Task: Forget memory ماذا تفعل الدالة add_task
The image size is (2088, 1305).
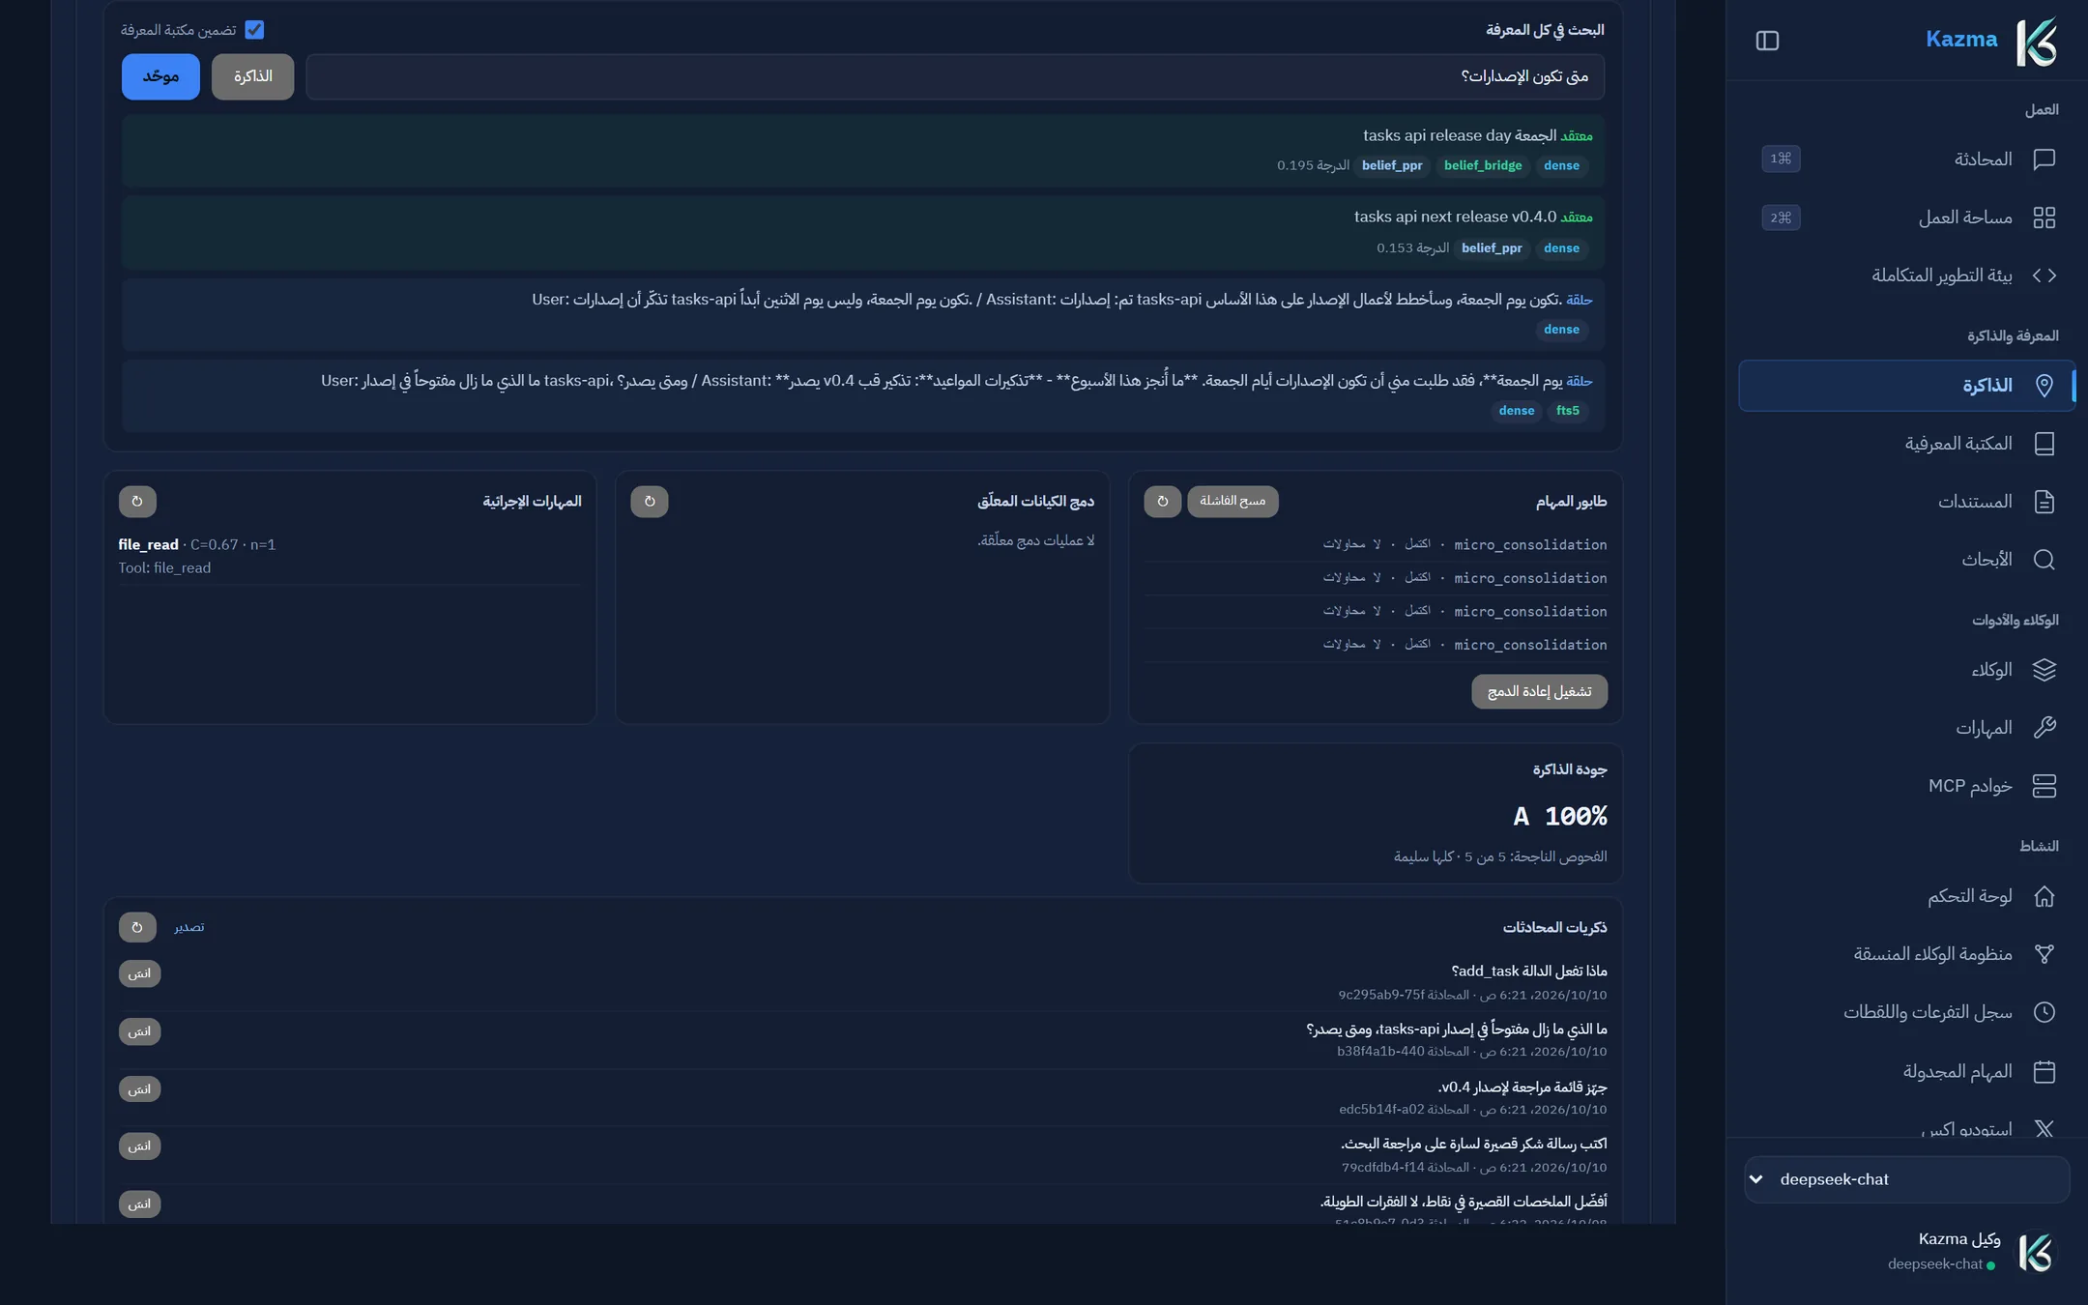Action: (x=139, y=973)
